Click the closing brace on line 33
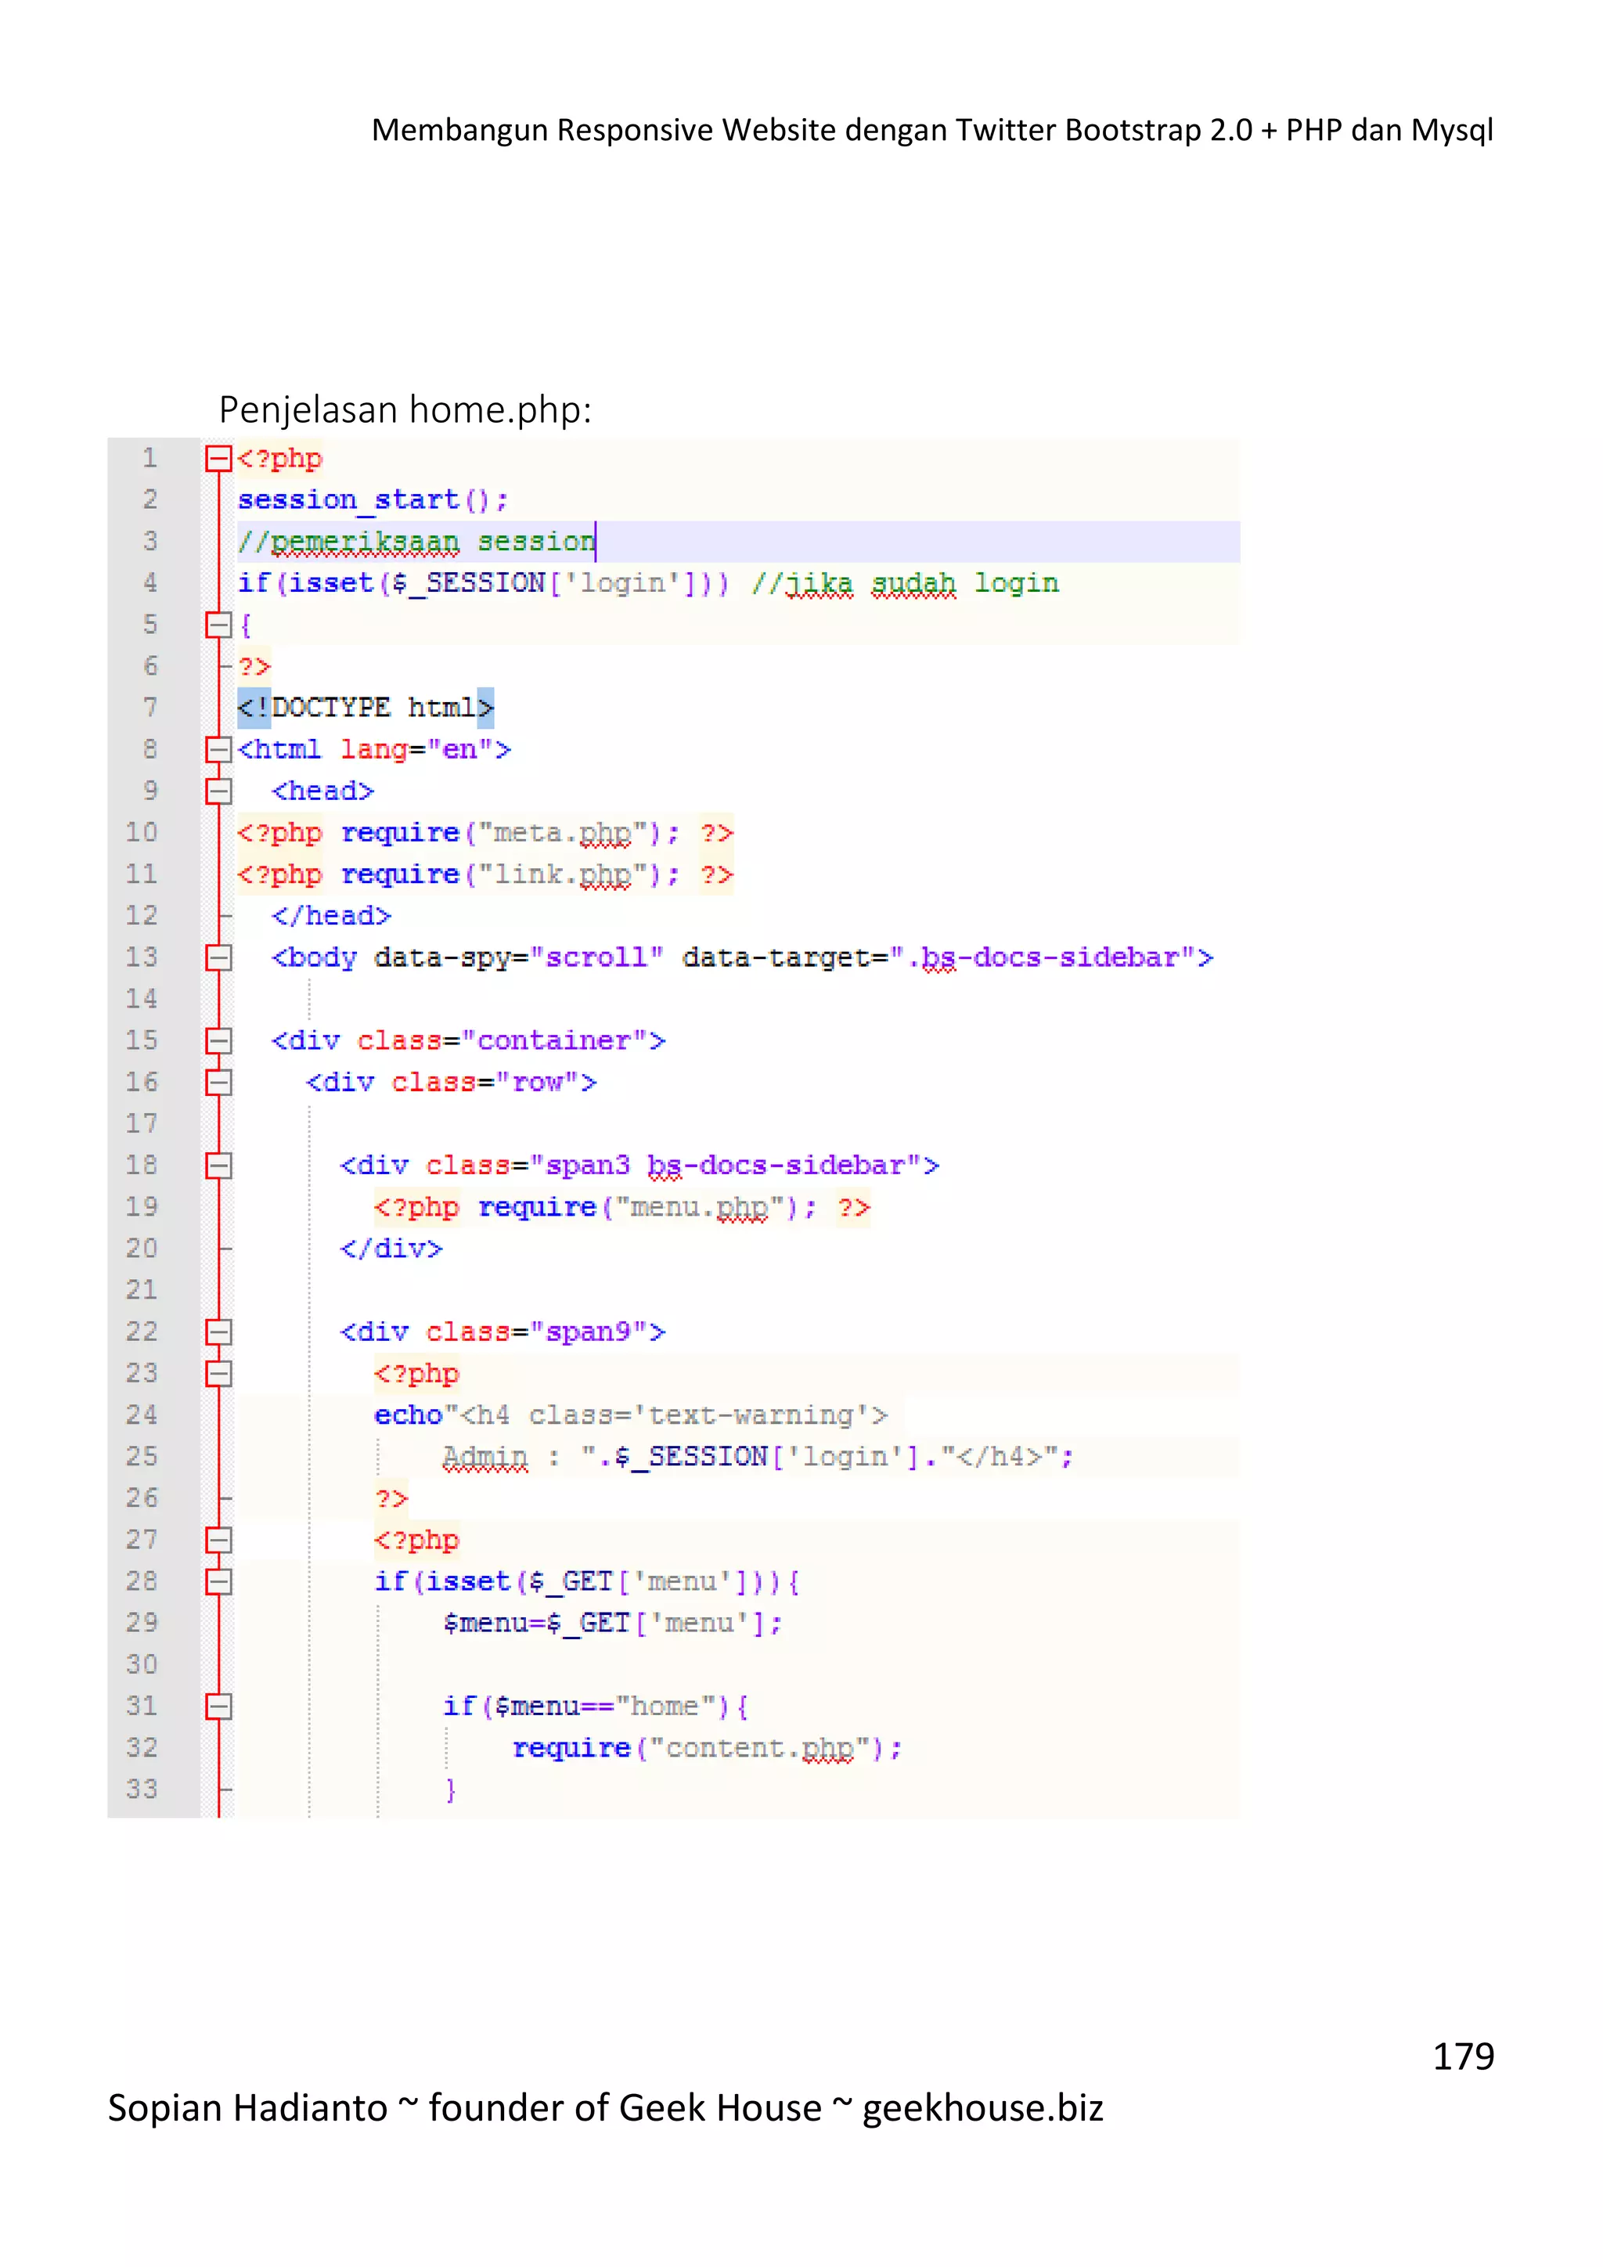This screenshot has width=1603, height=2267. coord(450,1789)
